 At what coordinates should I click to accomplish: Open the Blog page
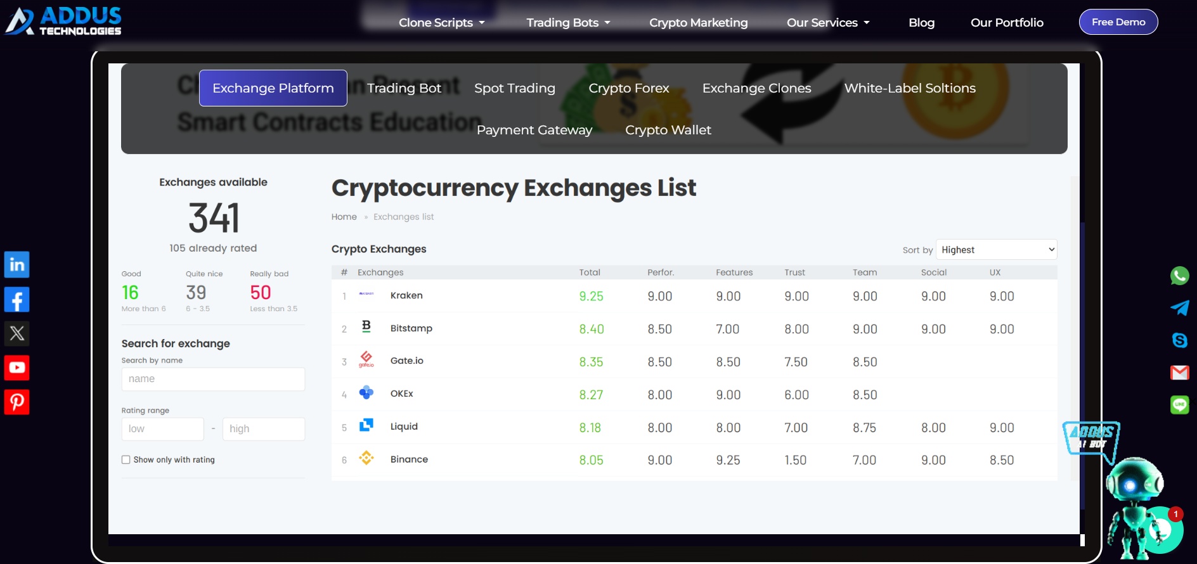pyautogui.click(x=922, y=23)
